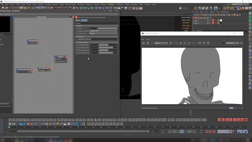Play animation backward

pyautogui.click(x=174, y=131)
